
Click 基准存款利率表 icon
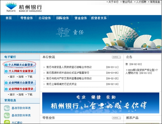(x=7, y=108)
